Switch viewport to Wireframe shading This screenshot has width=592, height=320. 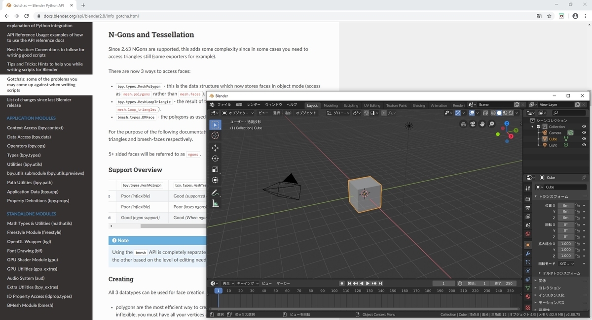pos(493,113)
